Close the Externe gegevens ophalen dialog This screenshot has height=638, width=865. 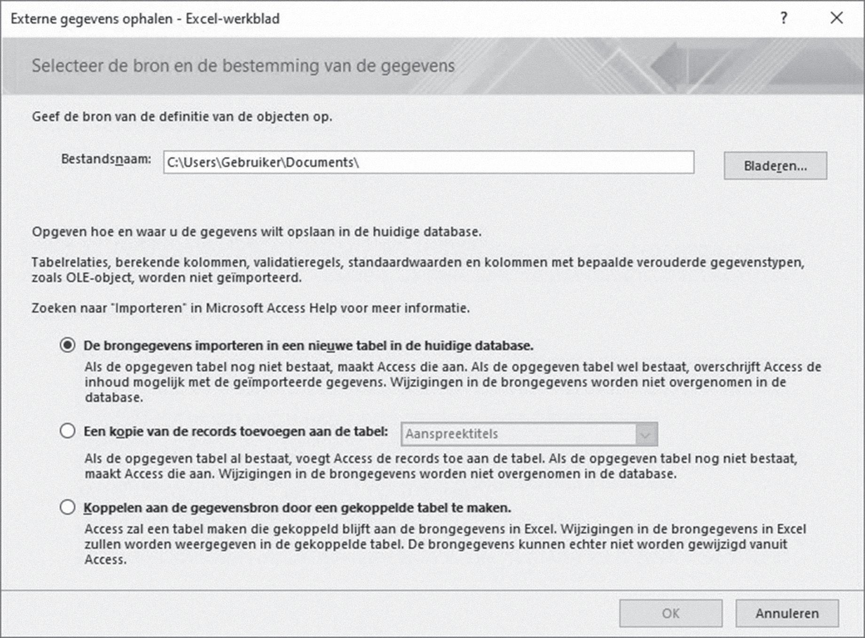pyautogui.click(x=836, y=18)
